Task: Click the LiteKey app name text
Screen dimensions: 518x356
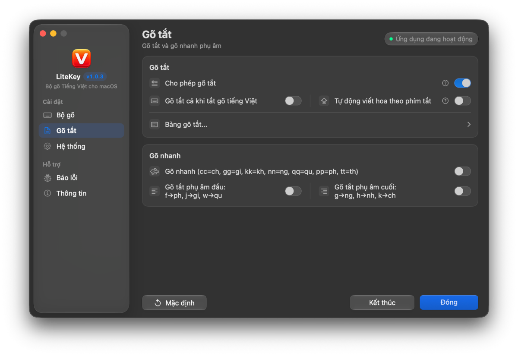Action: click(x=68, y=77)
